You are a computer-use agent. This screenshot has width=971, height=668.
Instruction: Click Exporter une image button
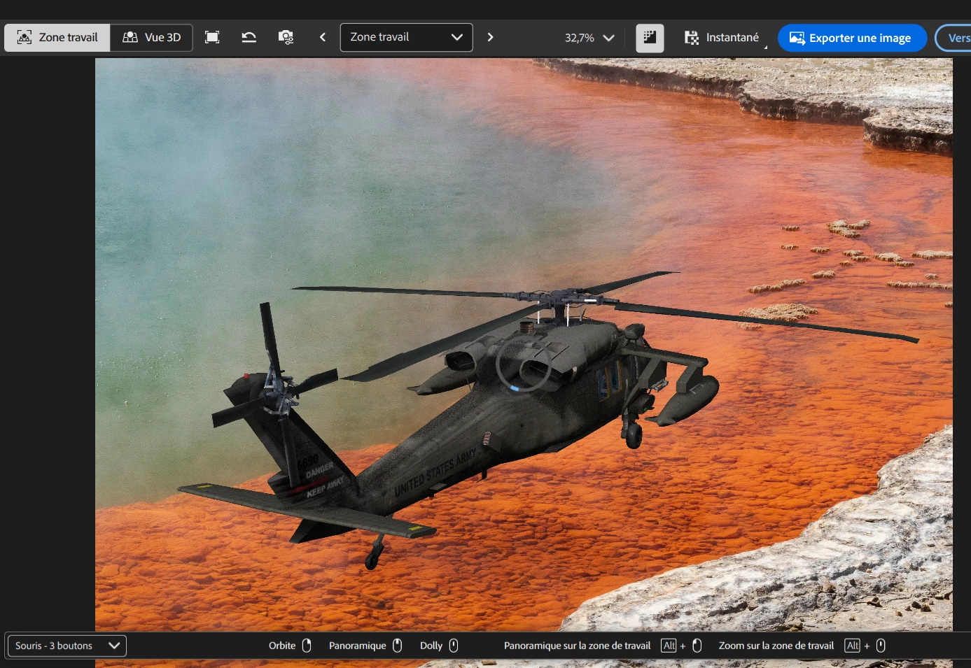pyautogui.click(x=852, y=38)
